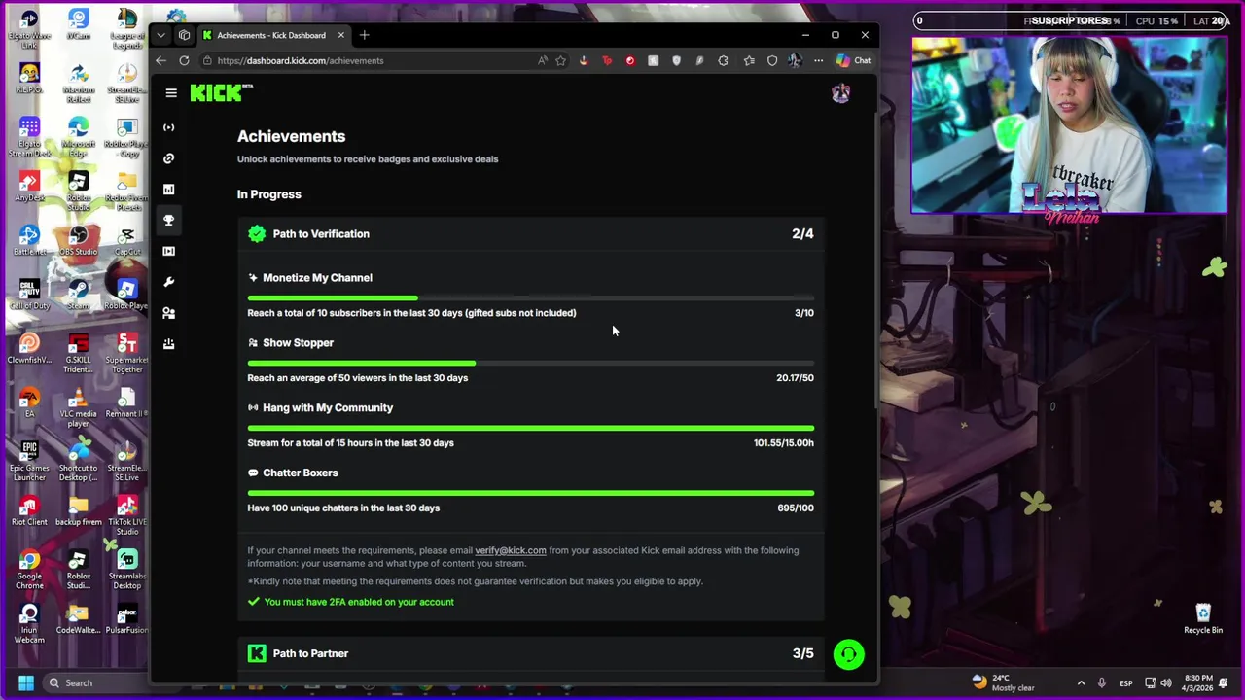Click the read aloud icon in address bar
Viewport: 1245px width, 700px height.
[542, 60]
